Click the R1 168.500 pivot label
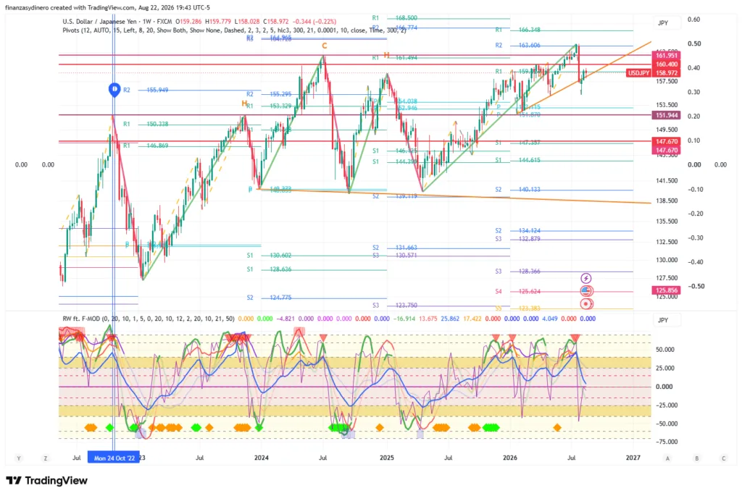Viewport: 742px width, 496px height. point(395,18)
